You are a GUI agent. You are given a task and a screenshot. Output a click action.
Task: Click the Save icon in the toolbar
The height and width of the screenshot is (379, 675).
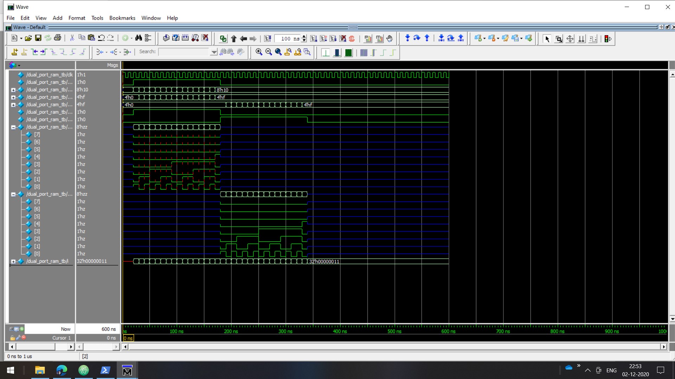tap(38, 38)
